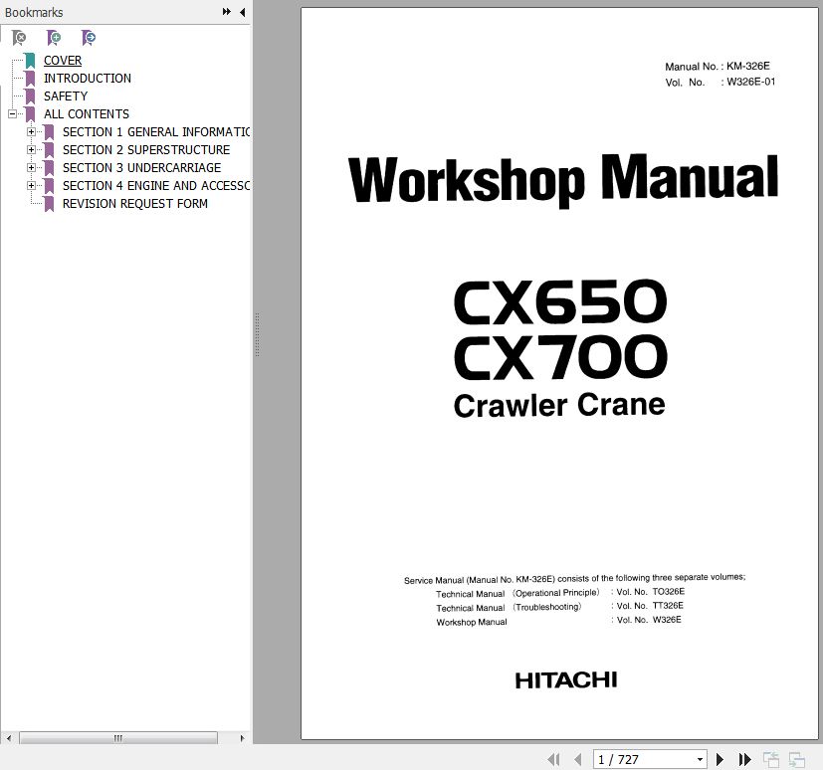Screen dimensions: 823x770
Task: Click the Bookmarks panel title
Action: (x=34, y=12)
